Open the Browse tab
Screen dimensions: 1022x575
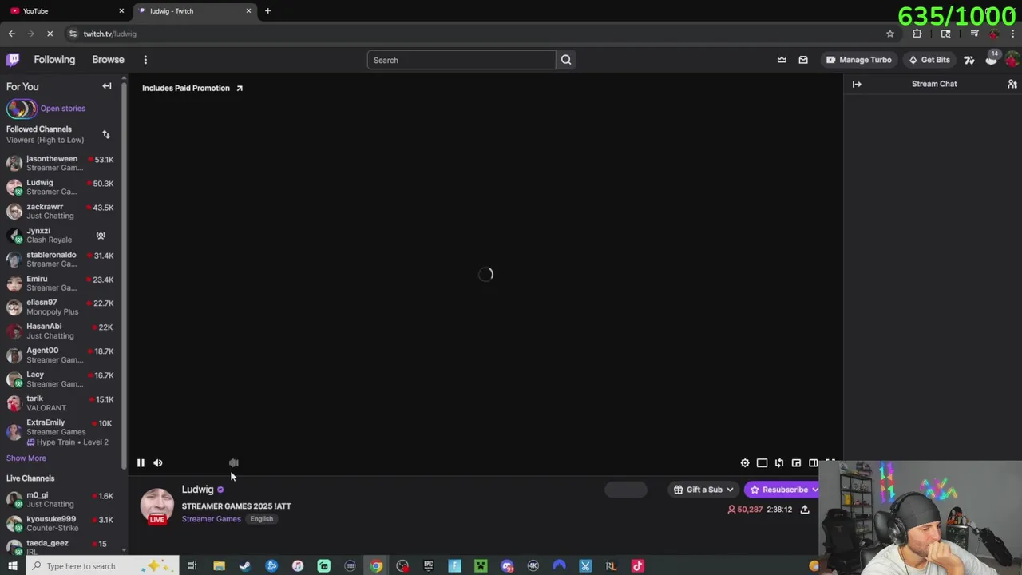coord(108,60)
